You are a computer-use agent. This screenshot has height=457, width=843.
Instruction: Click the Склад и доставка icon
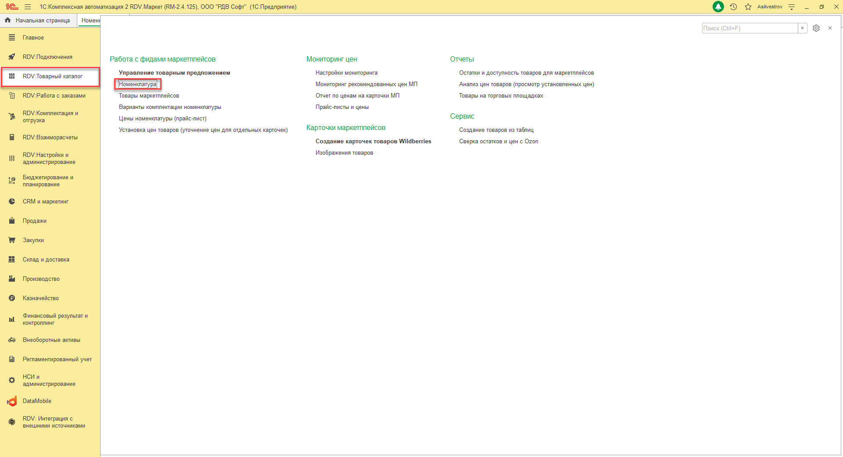point(12,260)
